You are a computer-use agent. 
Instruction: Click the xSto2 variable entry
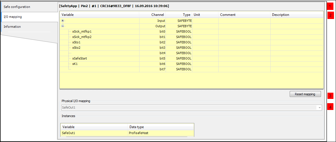tap(76, 48)
